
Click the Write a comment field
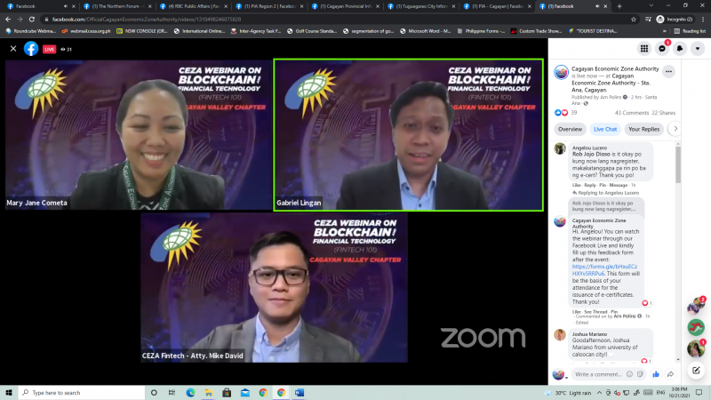point(598,374)
